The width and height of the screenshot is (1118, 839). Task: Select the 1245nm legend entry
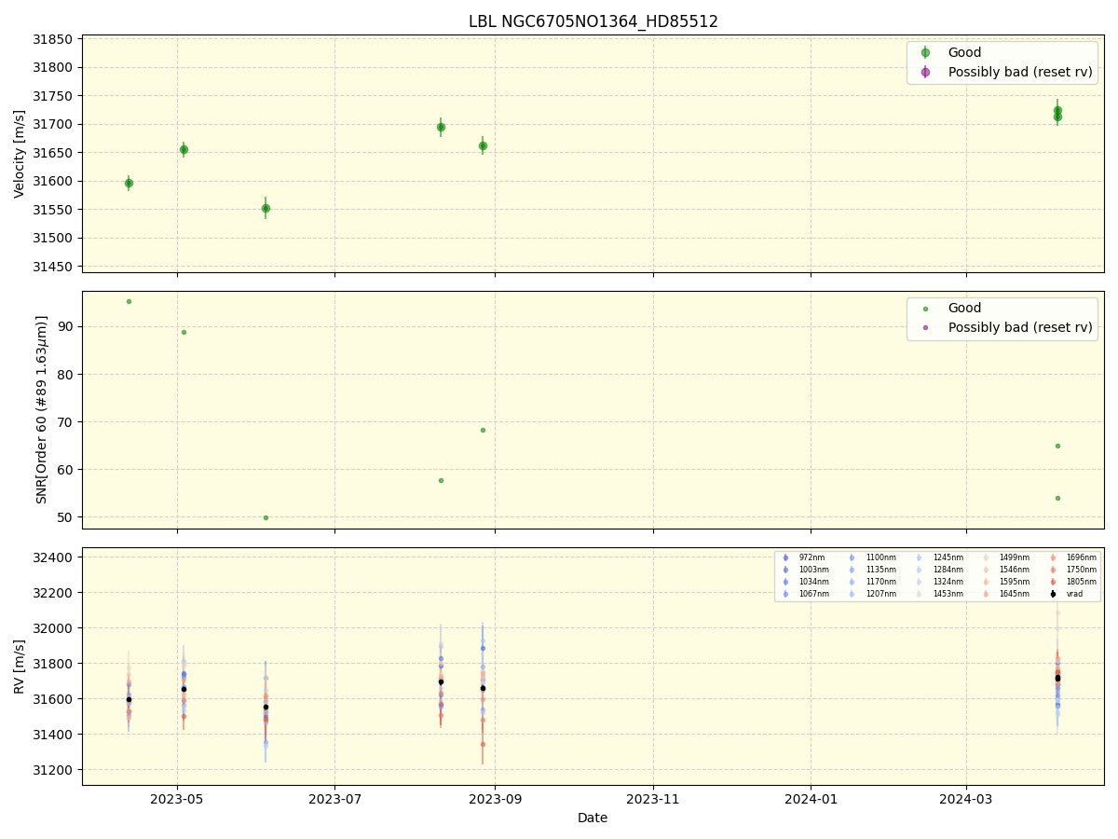[x=939, y=557]
